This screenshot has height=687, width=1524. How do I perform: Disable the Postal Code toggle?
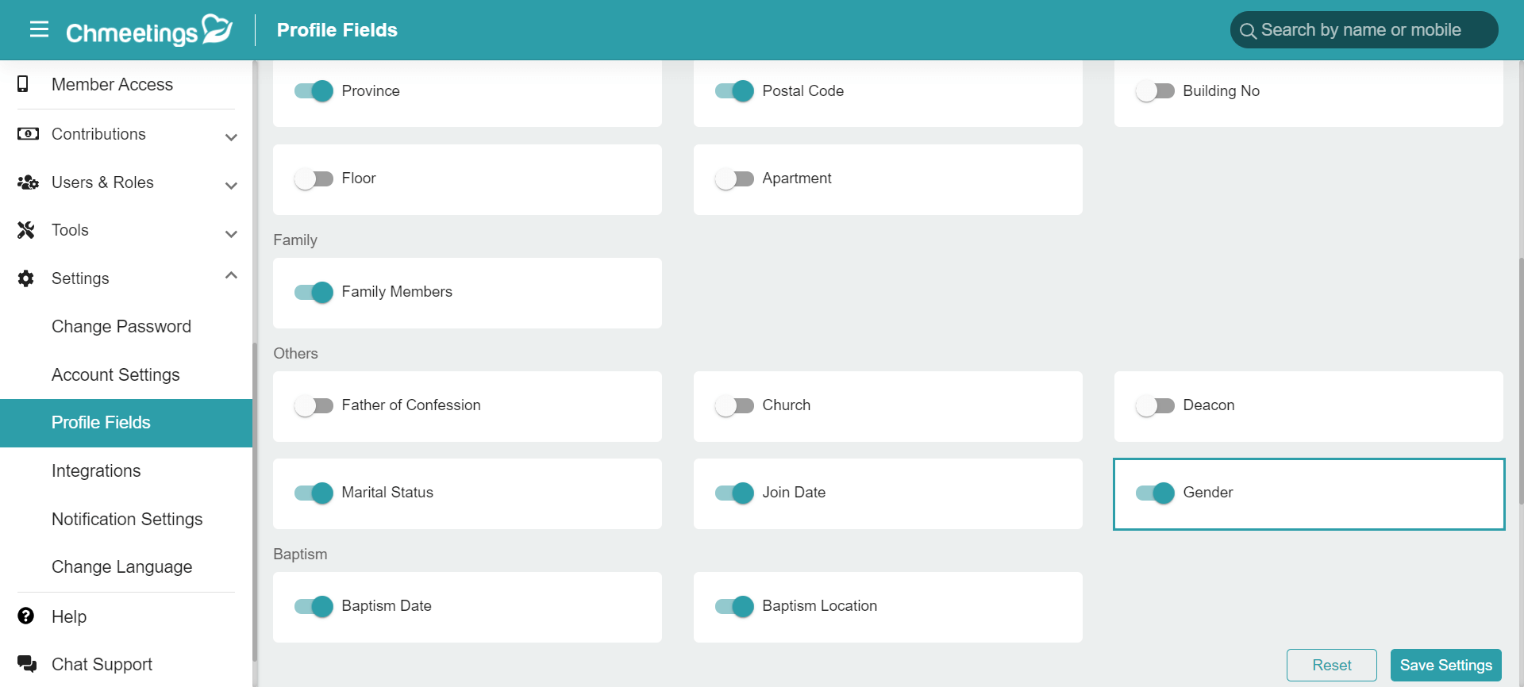[734, 91]
